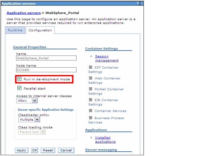Viewport: 221px width, 156px height.
Task: Click the Container Settings heading
Action: (101, 48)
